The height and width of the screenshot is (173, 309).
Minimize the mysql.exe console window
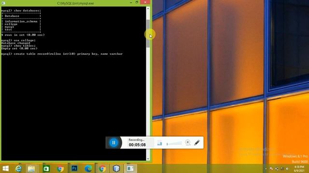click(x=131, y=2)
